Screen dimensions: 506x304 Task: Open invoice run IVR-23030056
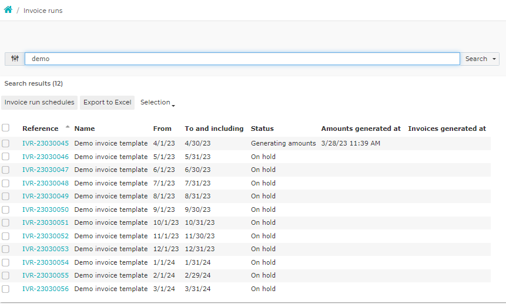[x=45, y=289]
